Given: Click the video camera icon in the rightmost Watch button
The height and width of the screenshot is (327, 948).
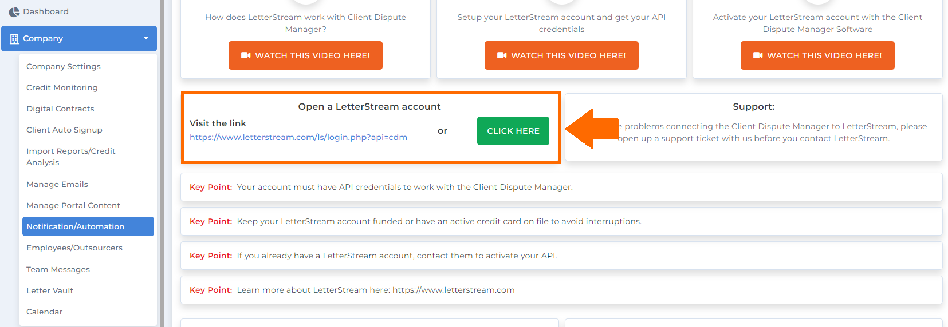Looking at the screenshot, I should 758,55.
